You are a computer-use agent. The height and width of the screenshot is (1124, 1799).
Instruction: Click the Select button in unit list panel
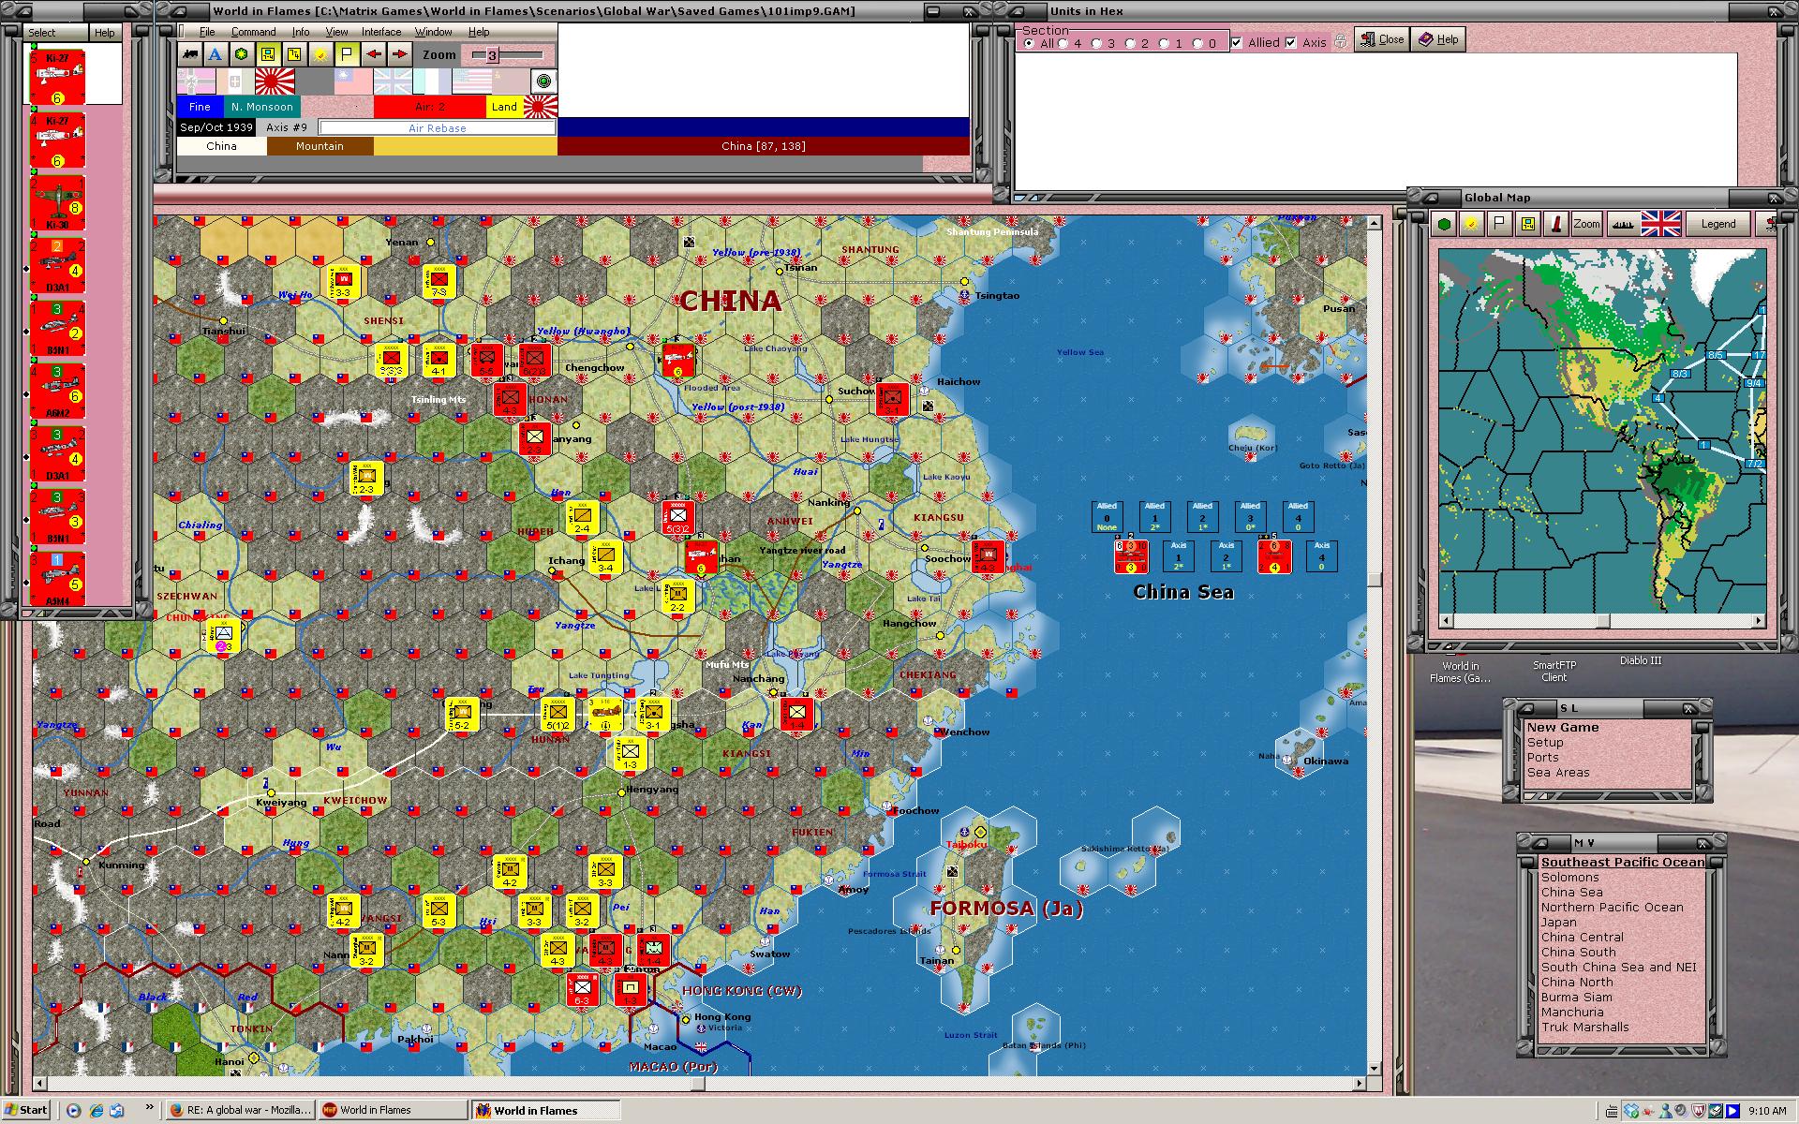pyautogui.click(x=54, y=32)
